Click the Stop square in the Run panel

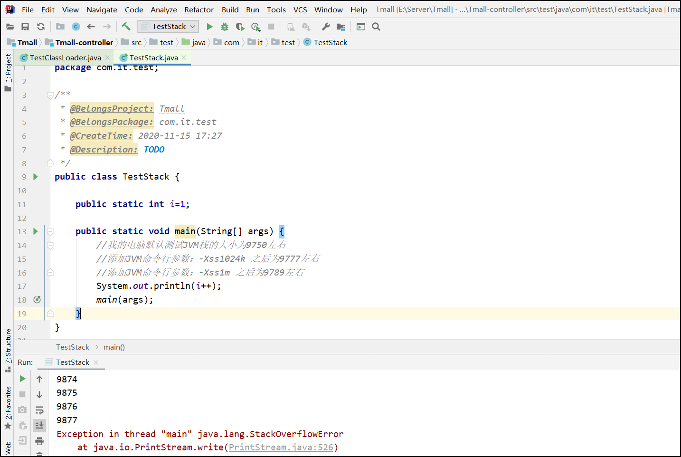point(22,394)
